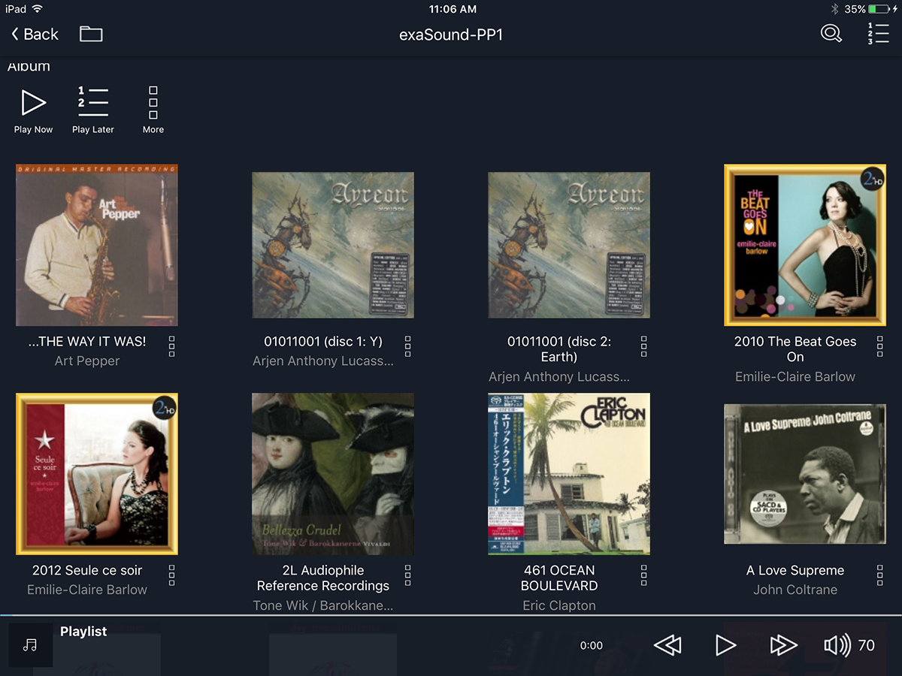The height and width of the screenshot is (676, 902).
Task: Open options for A Love Supreme
Action: pos(880,575)
